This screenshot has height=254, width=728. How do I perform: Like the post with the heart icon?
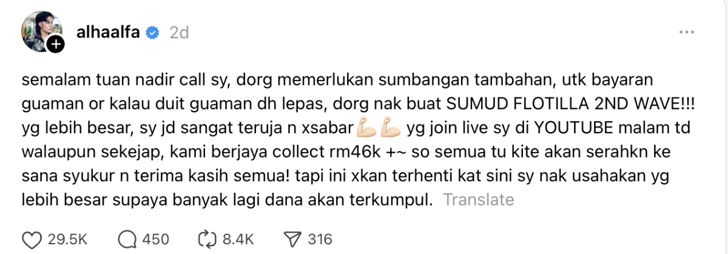tap(32, 239)
